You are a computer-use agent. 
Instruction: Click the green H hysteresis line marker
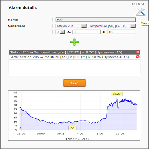click(x=21, y=115)
